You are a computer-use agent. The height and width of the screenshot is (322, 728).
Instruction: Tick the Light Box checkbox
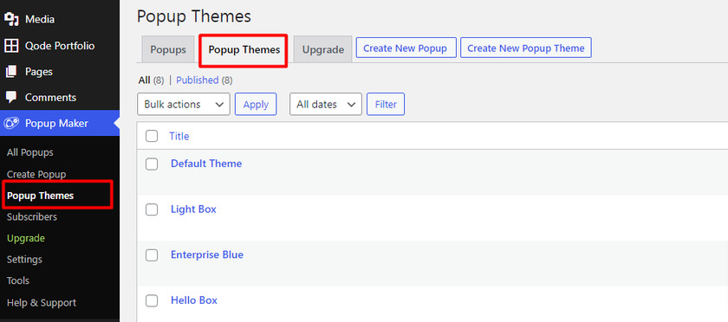point(152,209)
